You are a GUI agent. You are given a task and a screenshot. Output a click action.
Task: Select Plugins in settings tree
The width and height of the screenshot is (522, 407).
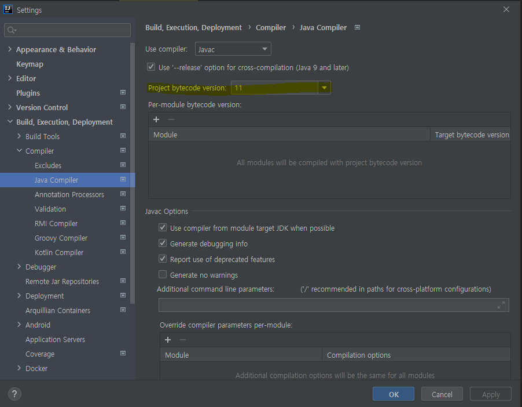[28, 93]
